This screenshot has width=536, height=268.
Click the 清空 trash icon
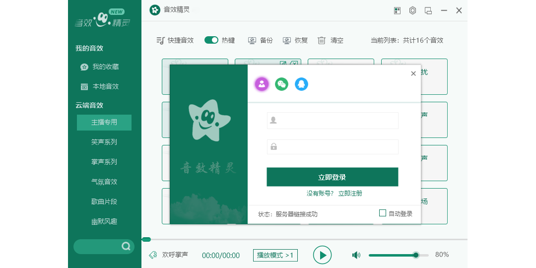[322, 41]
